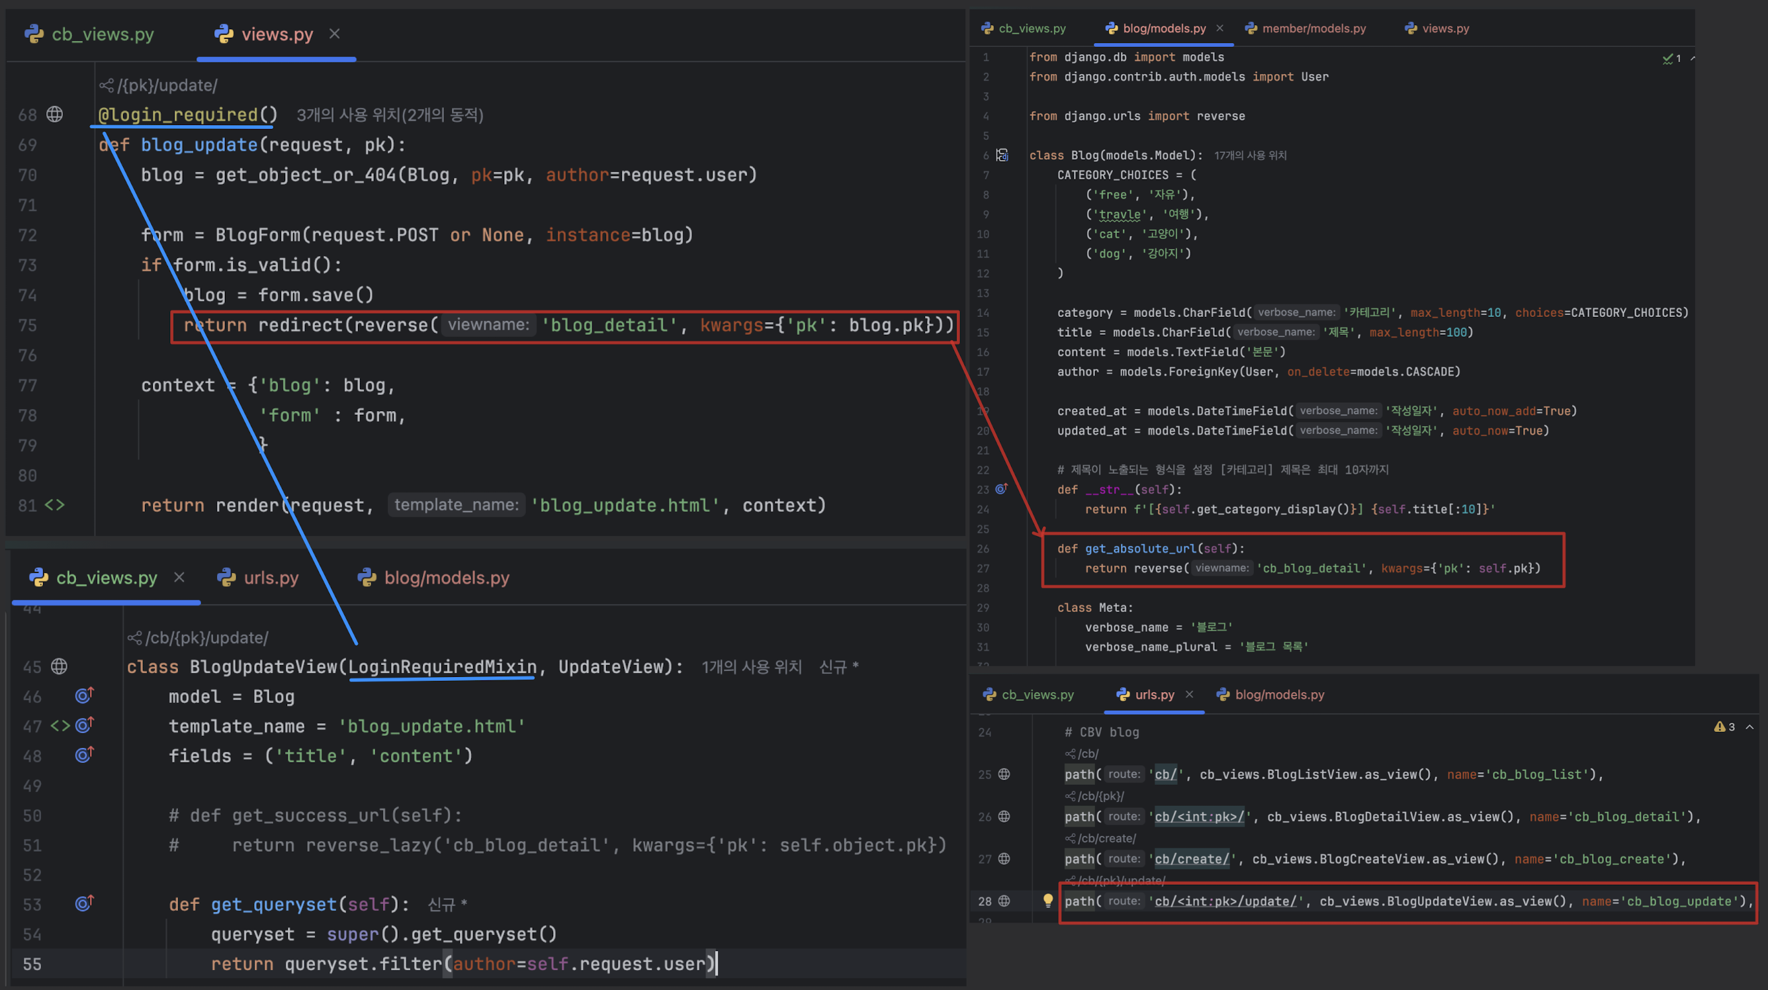Open checkmark inspection widget in blog/models.py
The height and width of the screenshot is (990, 1768).
click(1671, 59)
